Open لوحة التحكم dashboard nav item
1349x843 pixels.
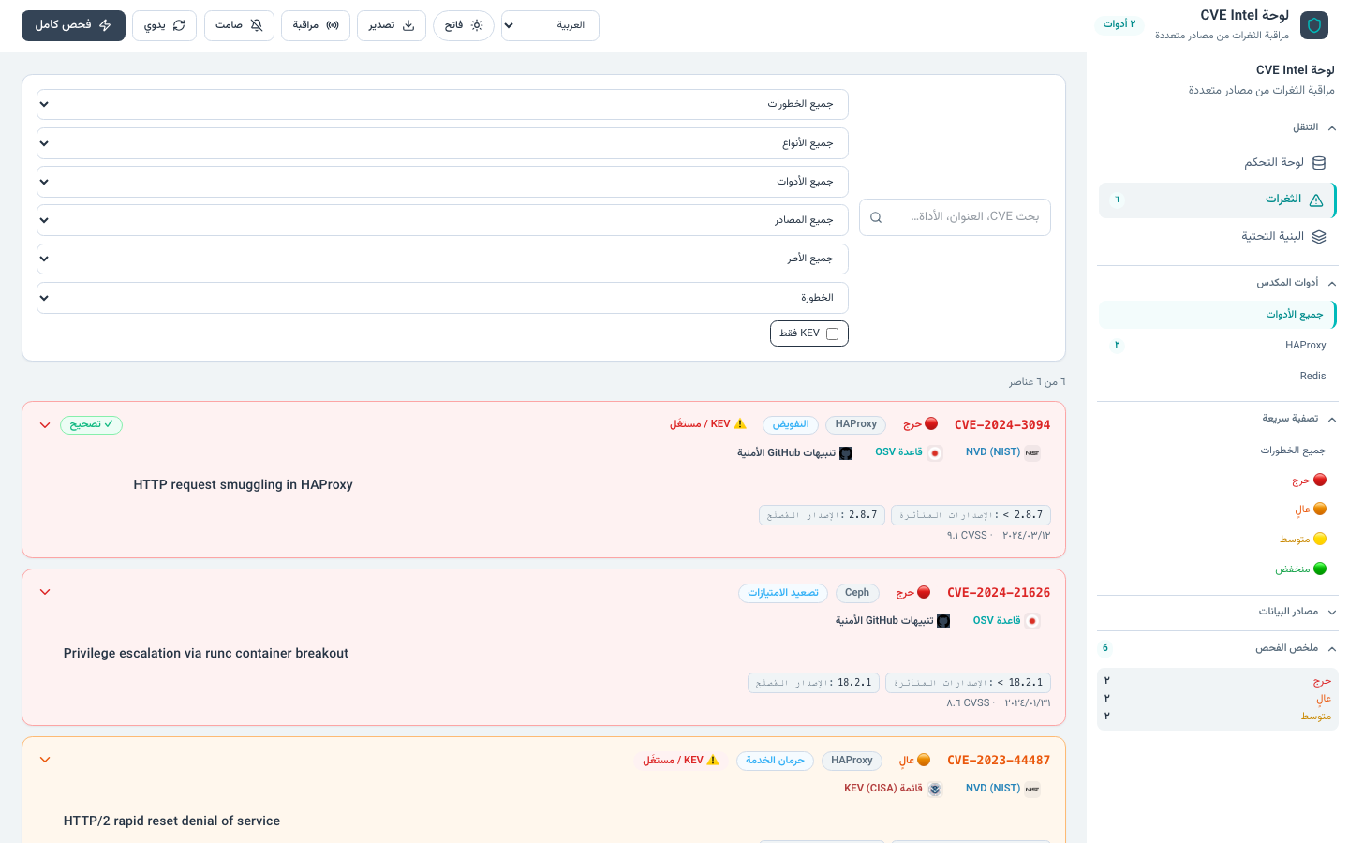[x=1218, y=163]
